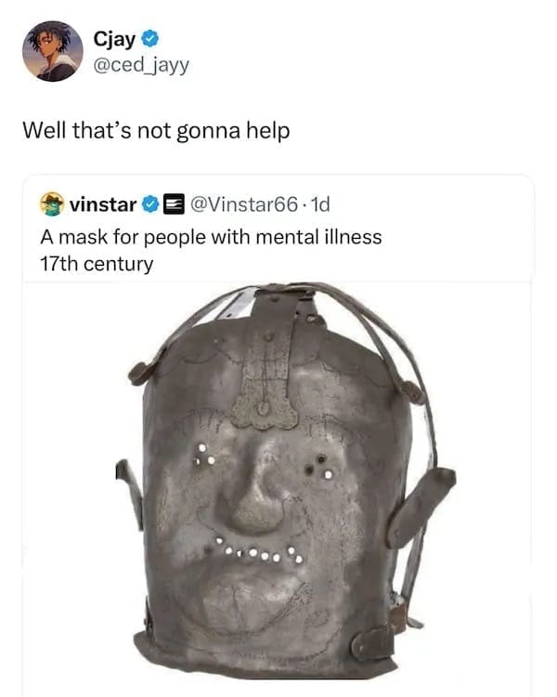Select the 'Well that's not gonna help' text
Viewport: 557px width, 697px height.
pyautogui.click(x=156, y=131)
